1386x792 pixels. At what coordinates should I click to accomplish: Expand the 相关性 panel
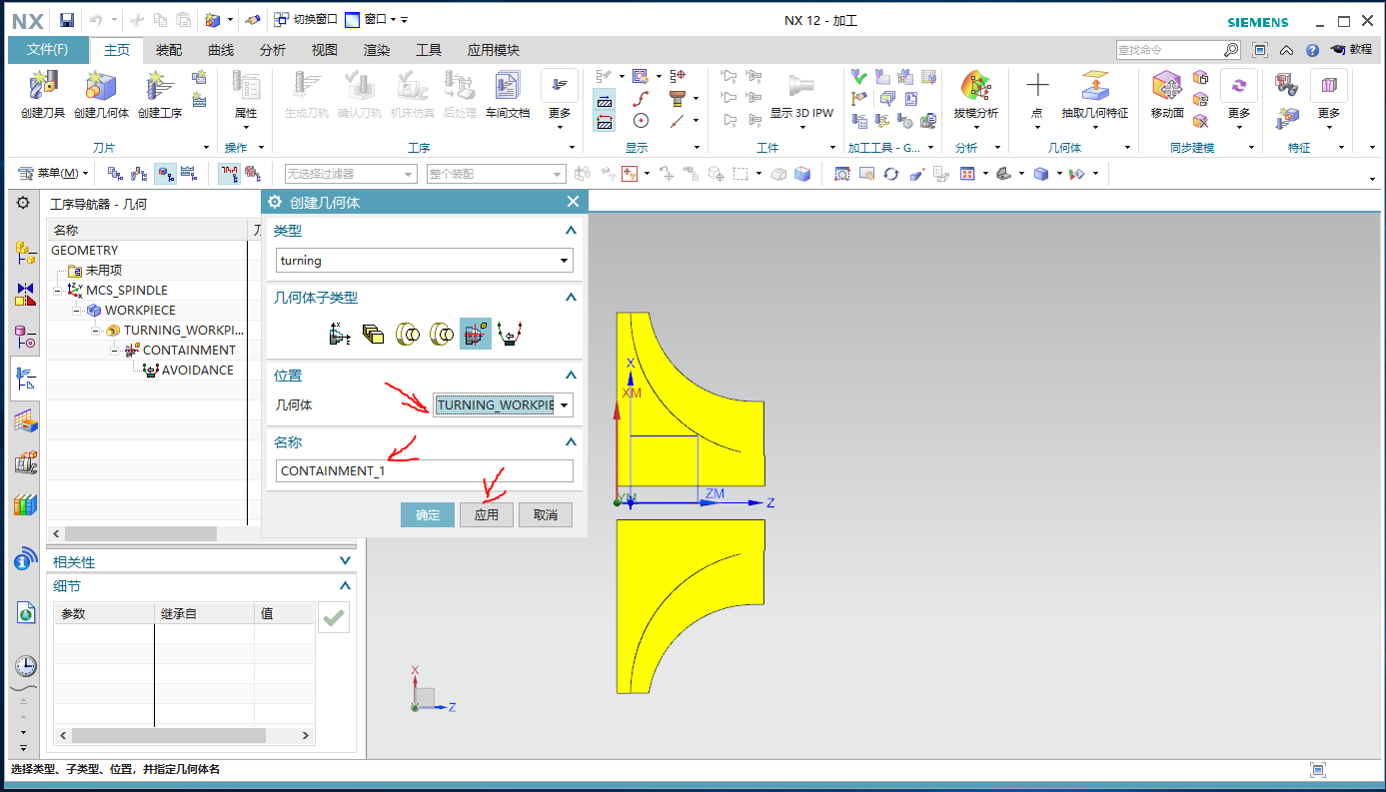(345, 562)
